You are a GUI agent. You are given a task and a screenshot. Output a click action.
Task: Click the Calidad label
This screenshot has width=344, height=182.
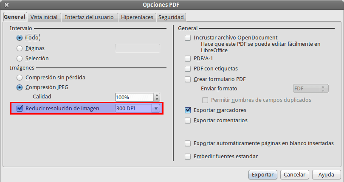[x=42, y=96]
